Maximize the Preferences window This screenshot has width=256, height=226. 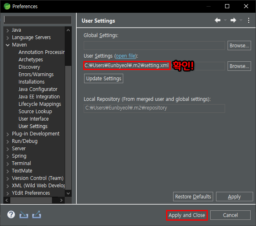(x=227, y=6)
